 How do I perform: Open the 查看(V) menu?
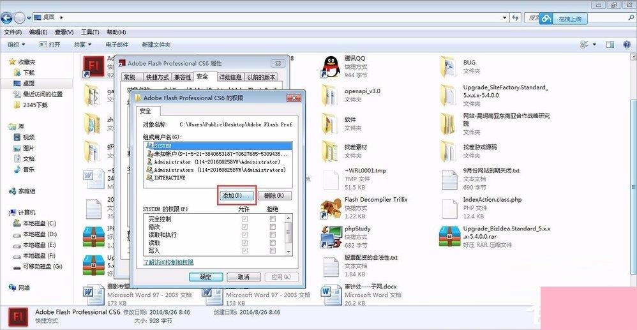tap(64, 32)
